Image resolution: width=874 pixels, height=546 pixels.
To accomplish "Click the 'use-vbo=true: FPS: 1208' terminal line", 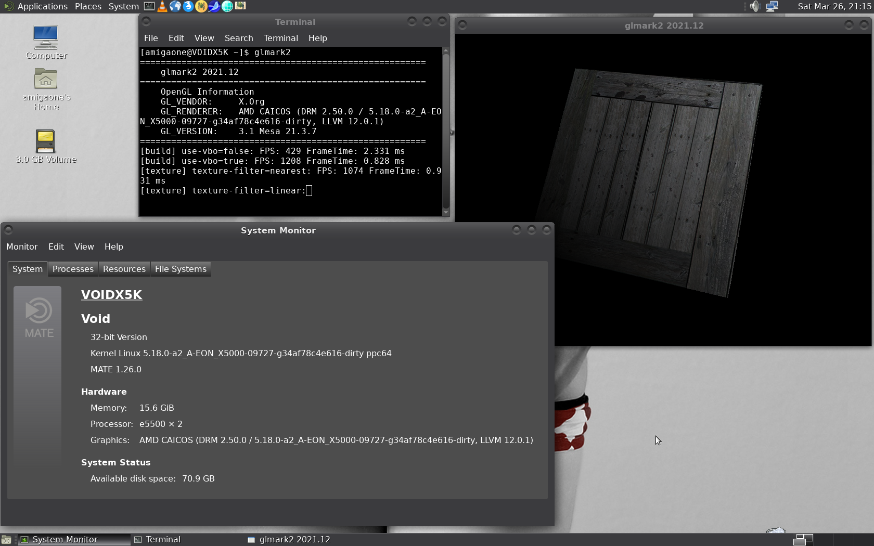I will coord(272,161).
